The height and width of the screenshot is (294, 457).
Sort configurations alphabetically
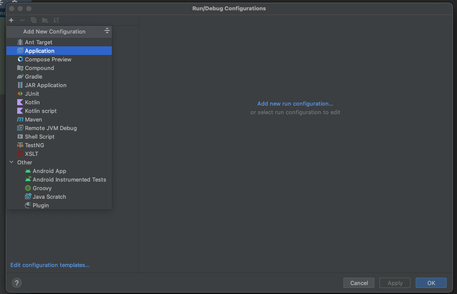[x=56, y=20]
